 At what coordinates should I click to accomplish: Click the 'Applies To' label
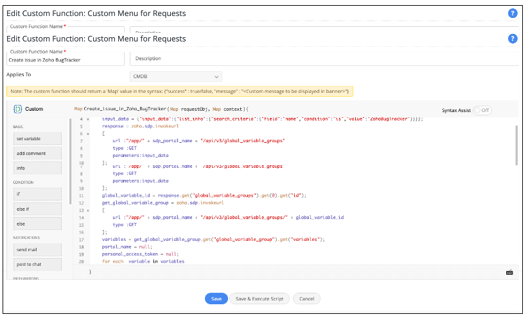click(x=19, y=74)
